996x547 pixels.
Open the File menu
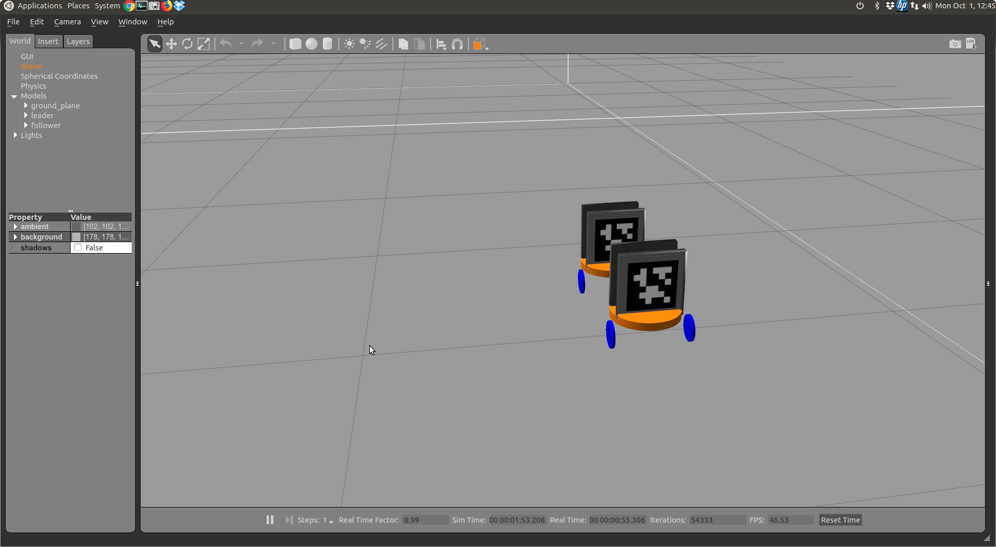click(13, 22)
